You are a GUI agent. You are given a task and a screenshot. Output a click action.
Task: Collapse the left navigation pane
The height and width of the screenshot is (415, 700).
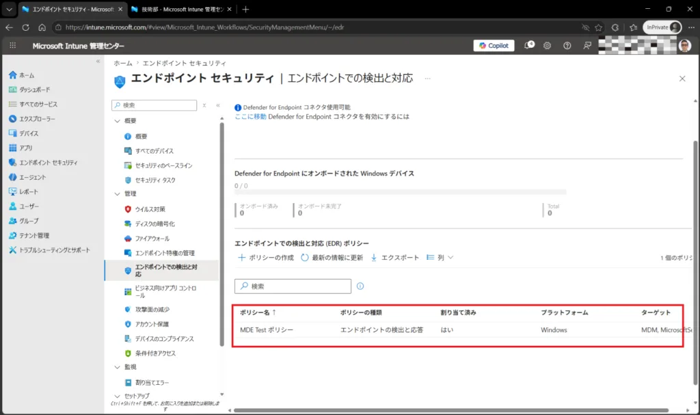point(98,62)
